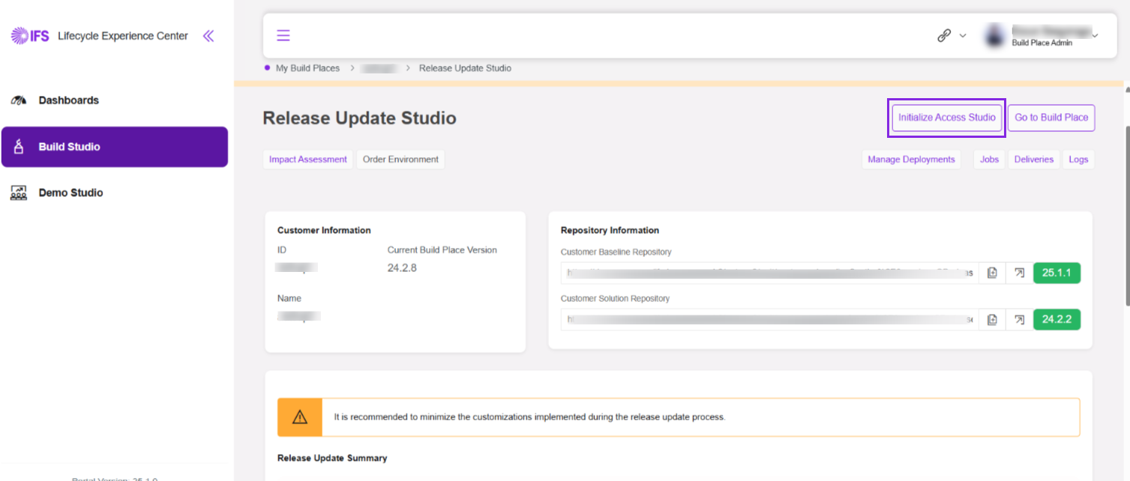This screenshot has width=1130, height=481.
Task: Open Dashboards in sidebar
Action: [115, 100]
